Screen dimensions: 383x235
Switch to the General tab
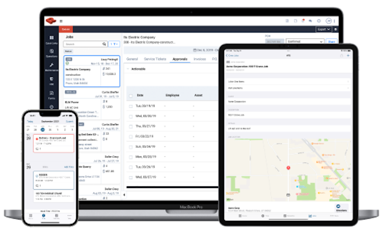pos(132,59)
